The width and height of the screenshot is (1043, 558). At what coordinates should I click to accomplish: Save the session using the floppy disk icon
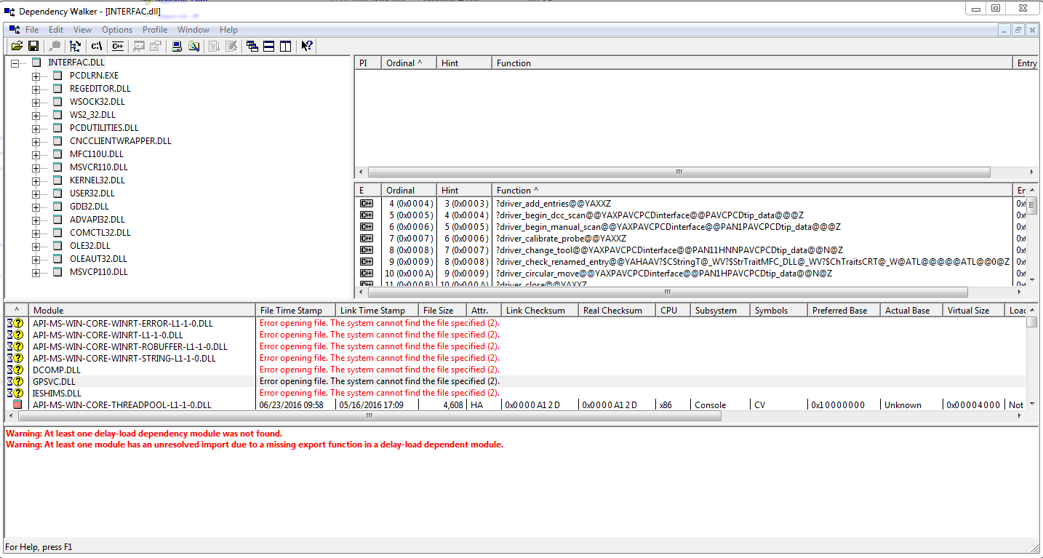click(33, 46)
